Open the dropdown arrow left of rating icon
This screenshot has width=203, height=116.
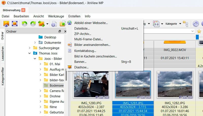pyautogui.click(x=149, y=24)
